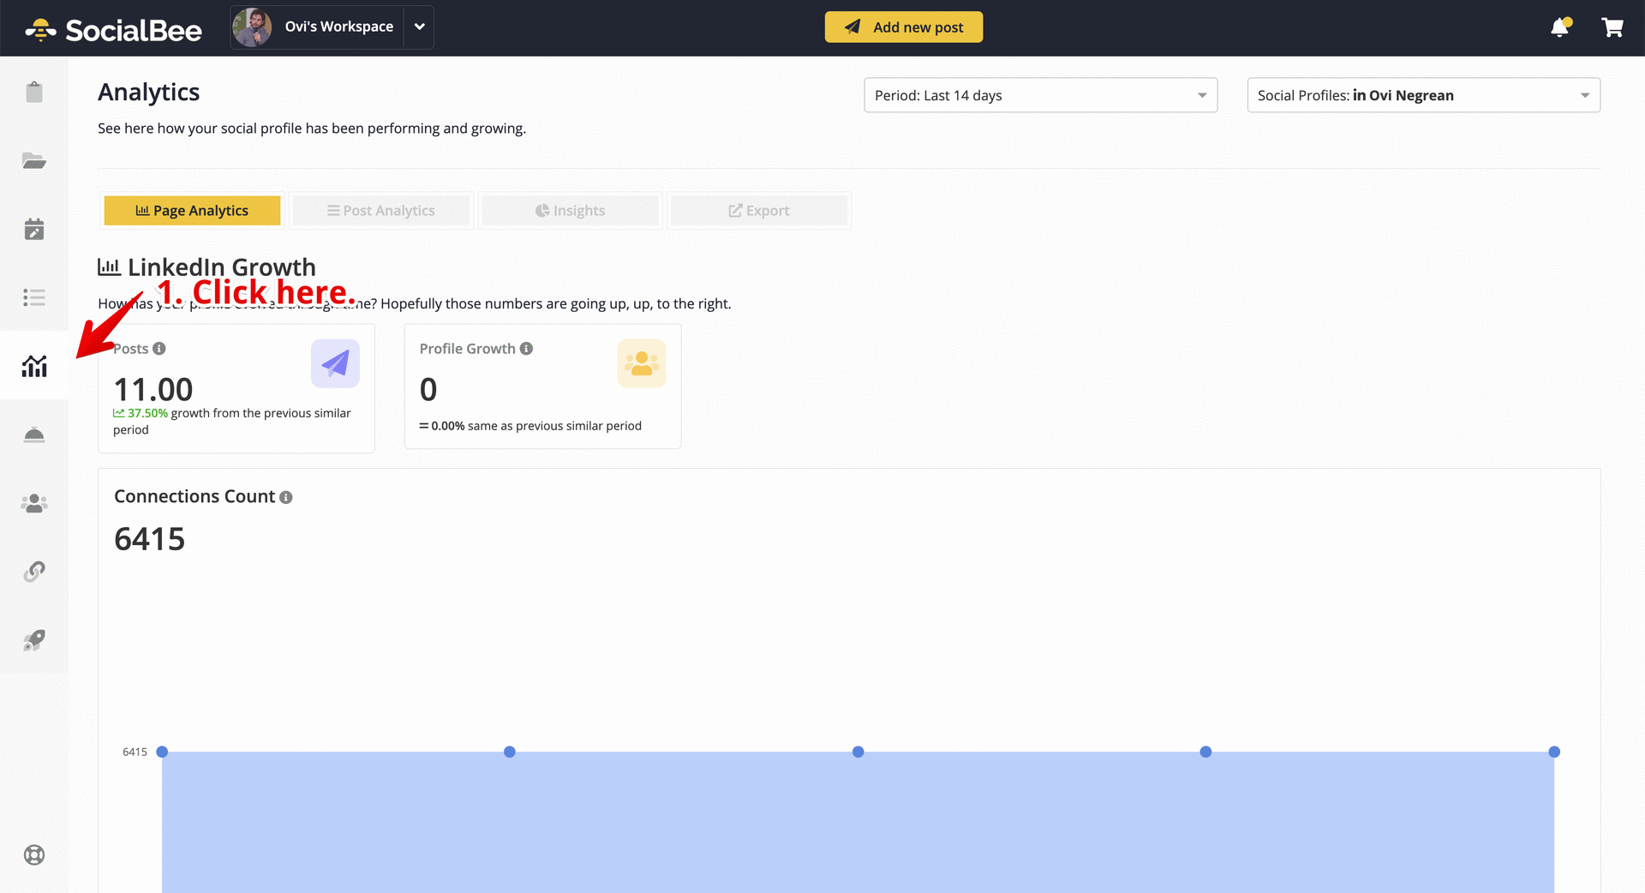Click the paper plane Posts card icon
Image resolution: width=1645 pixels, height=893 pixels.
[x=335, y=363]
